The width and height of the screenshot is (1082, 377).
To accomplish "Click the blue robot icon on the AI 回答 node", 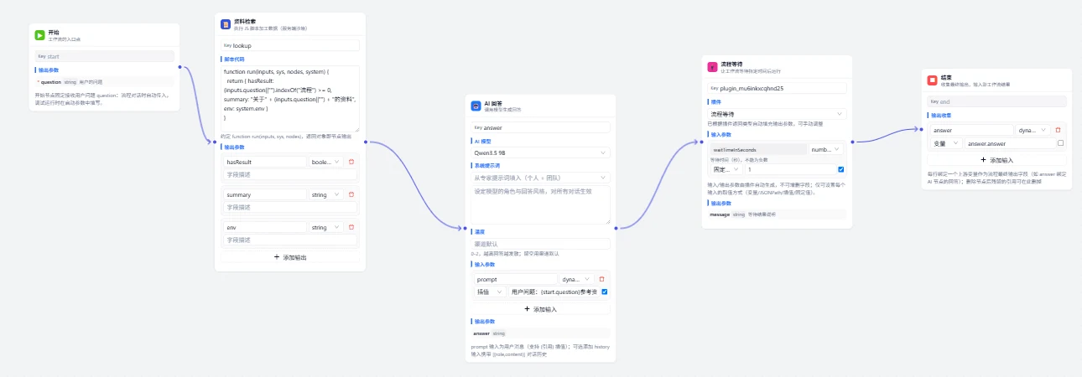I will (x=476, y=106).
